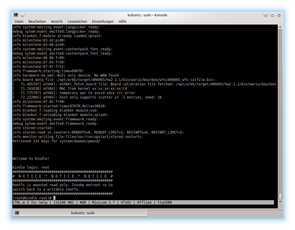Click the 'MAC from kernel' log line
This screenshot has width=295, height=230.
pos(70,88)
